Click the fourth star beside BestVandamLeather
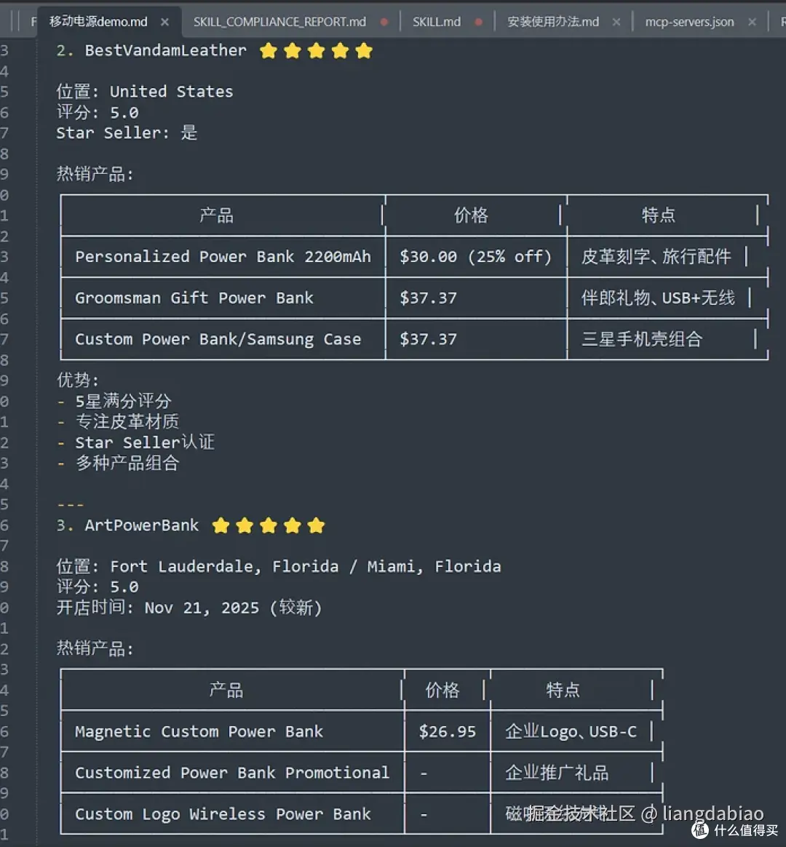This screenshot has height=847, width=786. click(339, 50)
